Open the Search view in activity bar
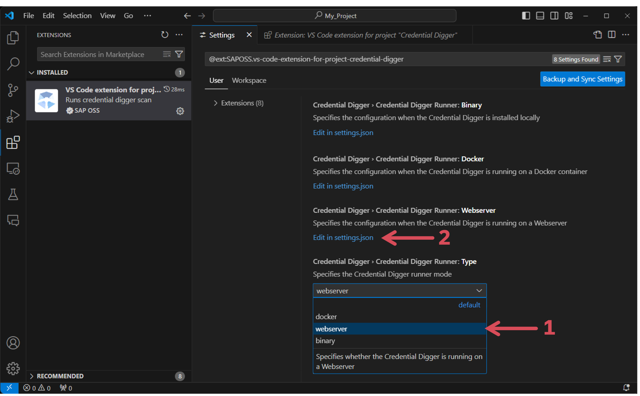The width and height of the screenshot is (640, 396). 13,63
